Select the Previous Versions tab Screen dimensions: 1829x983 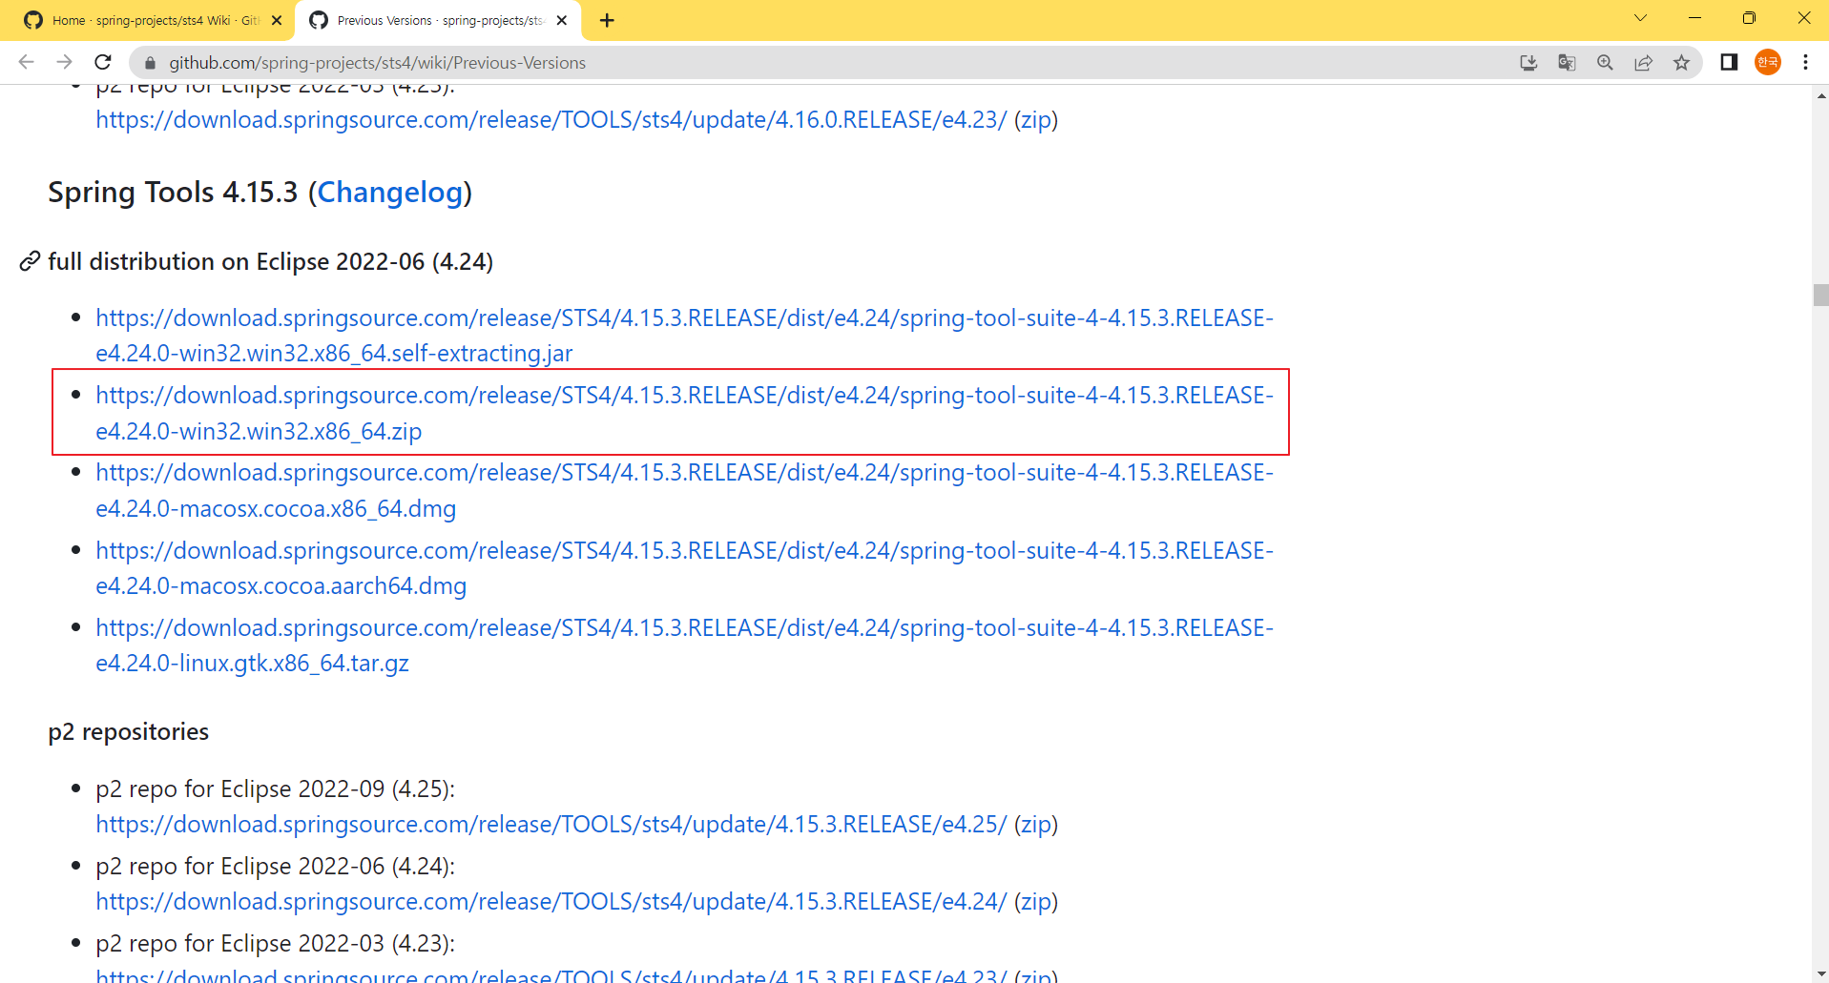point(439,20)
